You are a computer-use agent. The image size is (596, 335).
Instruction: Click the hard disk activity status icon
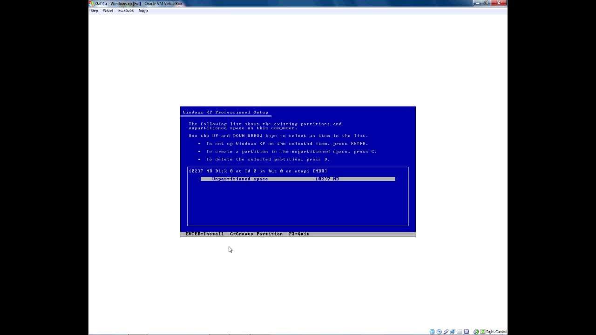[432, 332]
